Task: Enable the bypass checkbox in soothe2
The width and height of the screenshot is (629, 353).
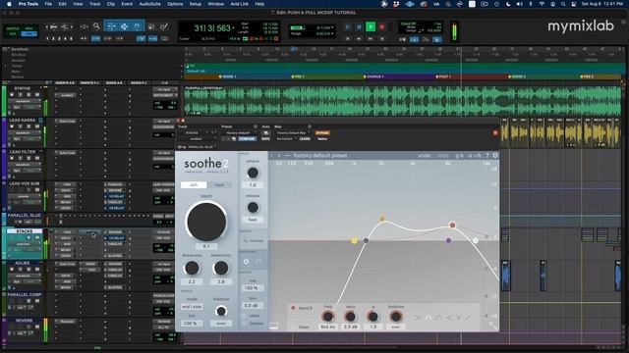Action: [245, 324]
